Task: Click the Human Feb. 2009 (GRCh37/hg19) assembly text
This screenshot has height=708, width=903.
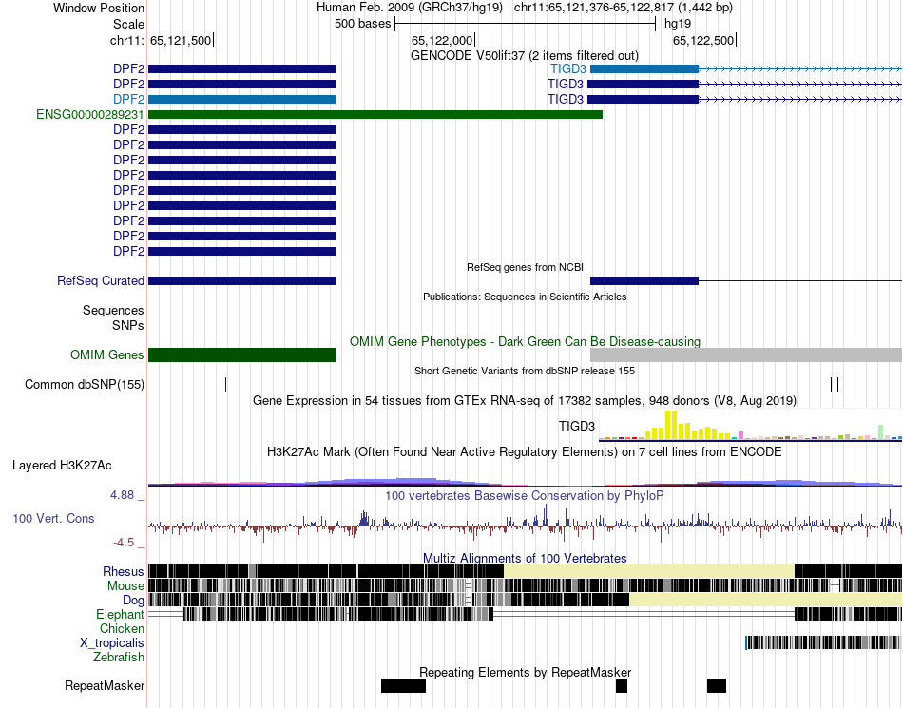Action: click(x=410, y=8)
